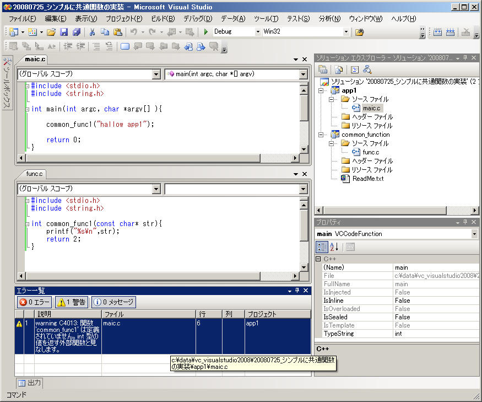The height and width of the screenshot is (402, 482).
Task: Click the Cut scissors icon
Action: [x=92, y=32]
